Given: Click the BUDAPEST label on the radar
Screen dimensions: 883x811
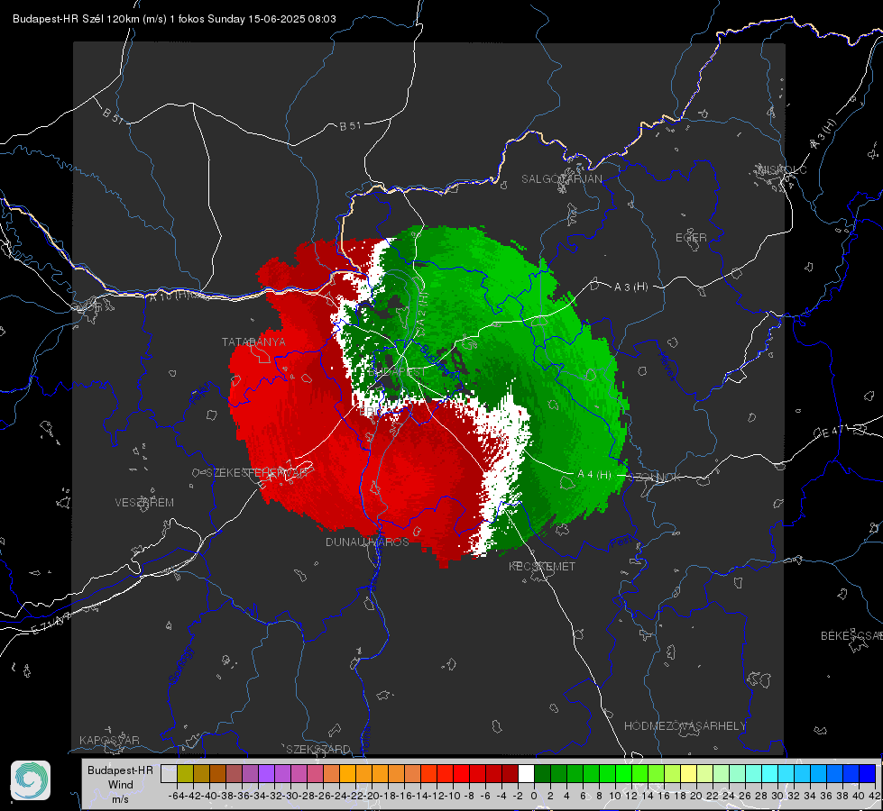Looking at the screenshot, I should (397, 372).
